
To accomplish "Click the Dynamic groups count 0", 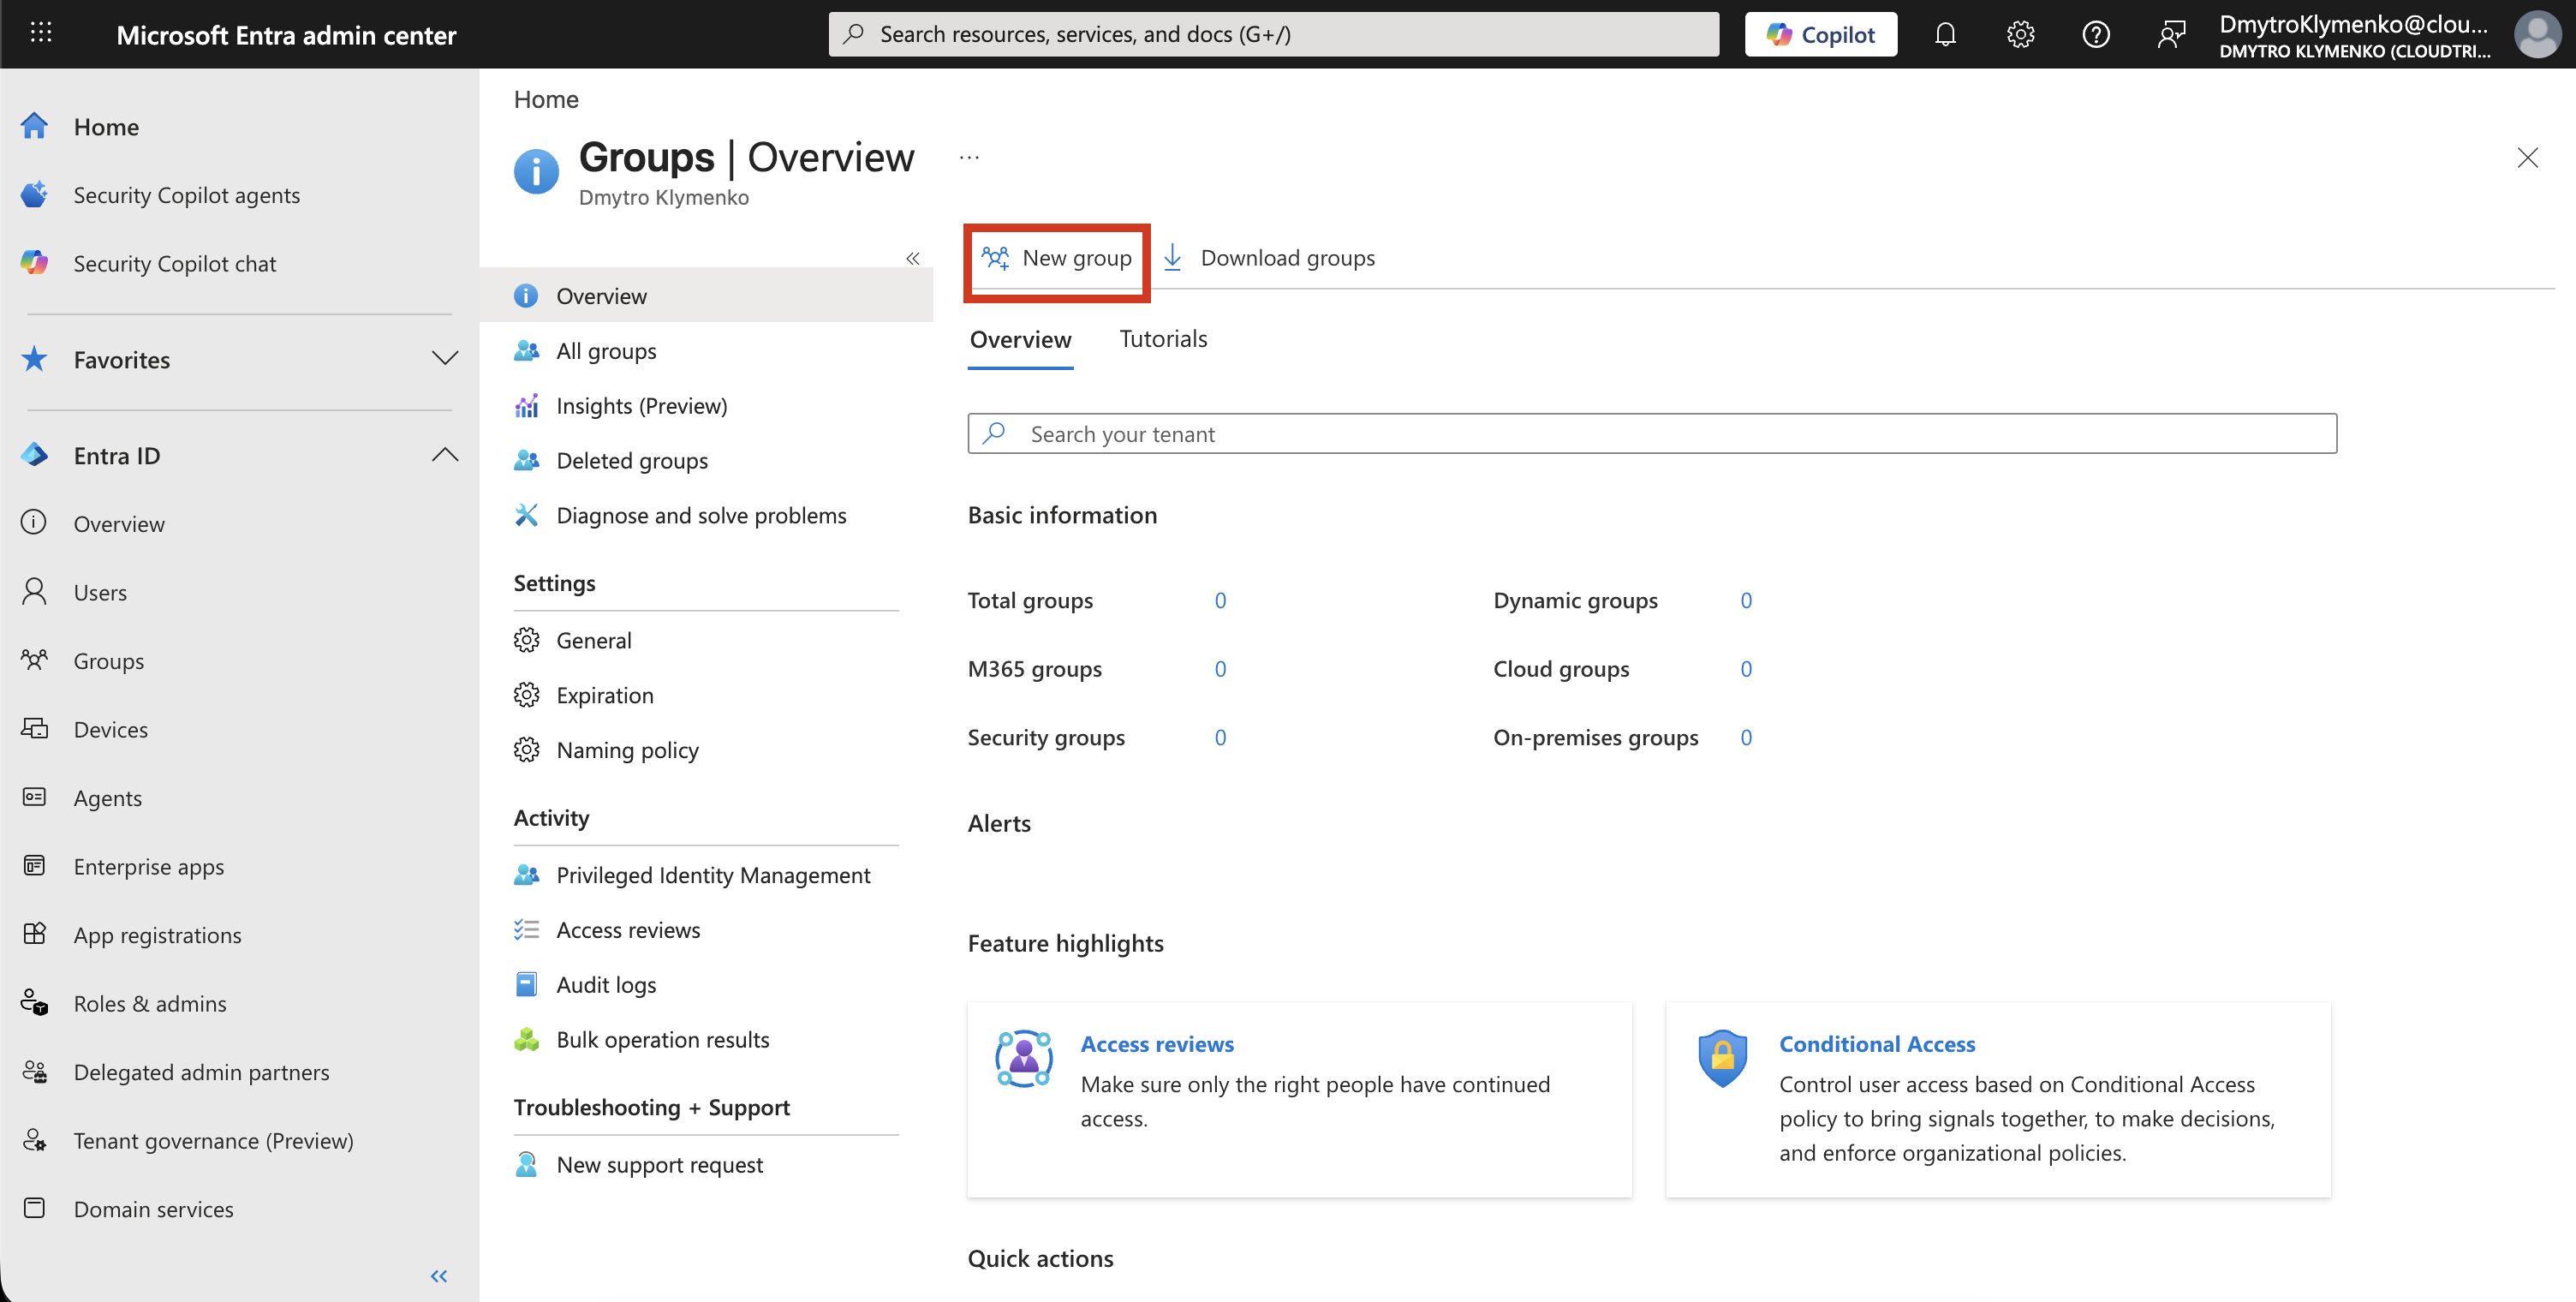I will click(x=1746, y=600).
